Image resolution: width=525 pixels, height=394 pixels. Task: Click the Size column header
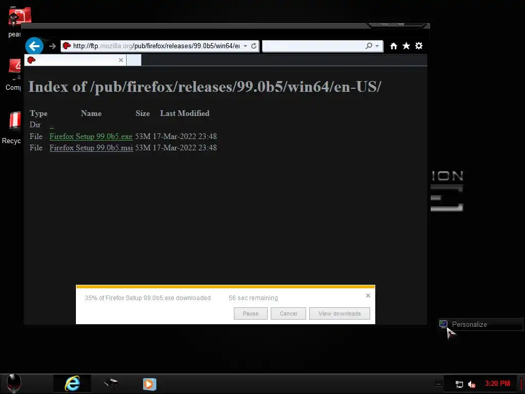pos(143,113)
